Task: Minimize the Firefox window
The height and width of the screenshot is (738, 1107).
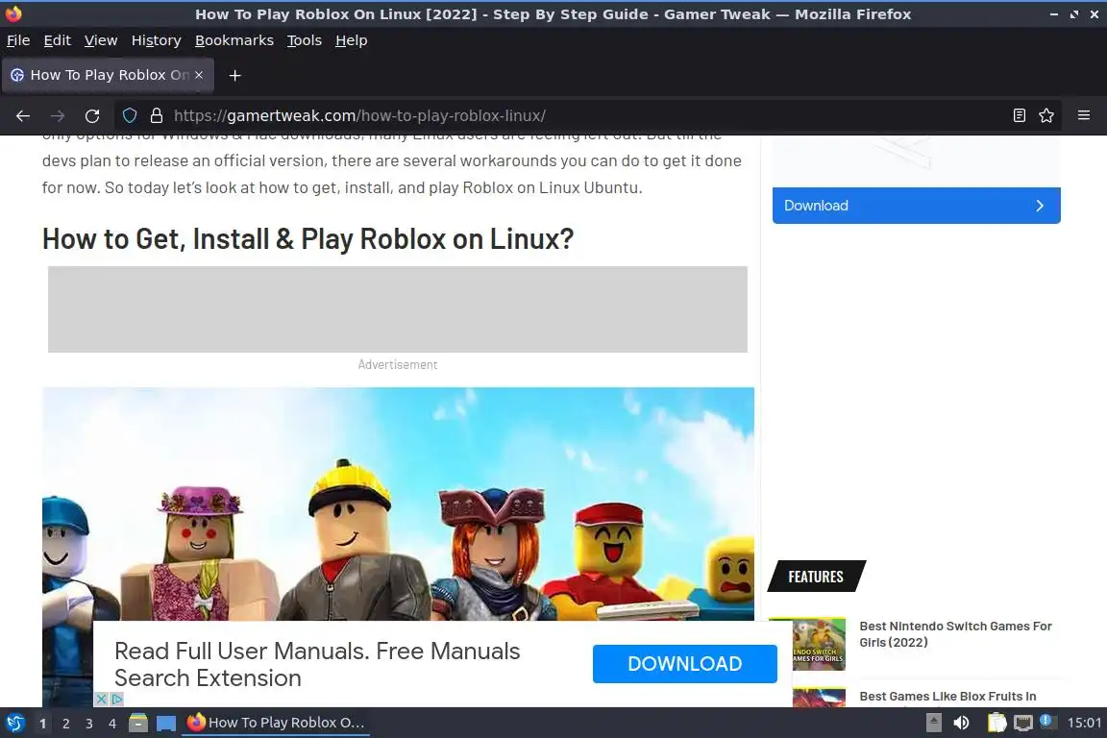Action: [x=1054, y=14]
